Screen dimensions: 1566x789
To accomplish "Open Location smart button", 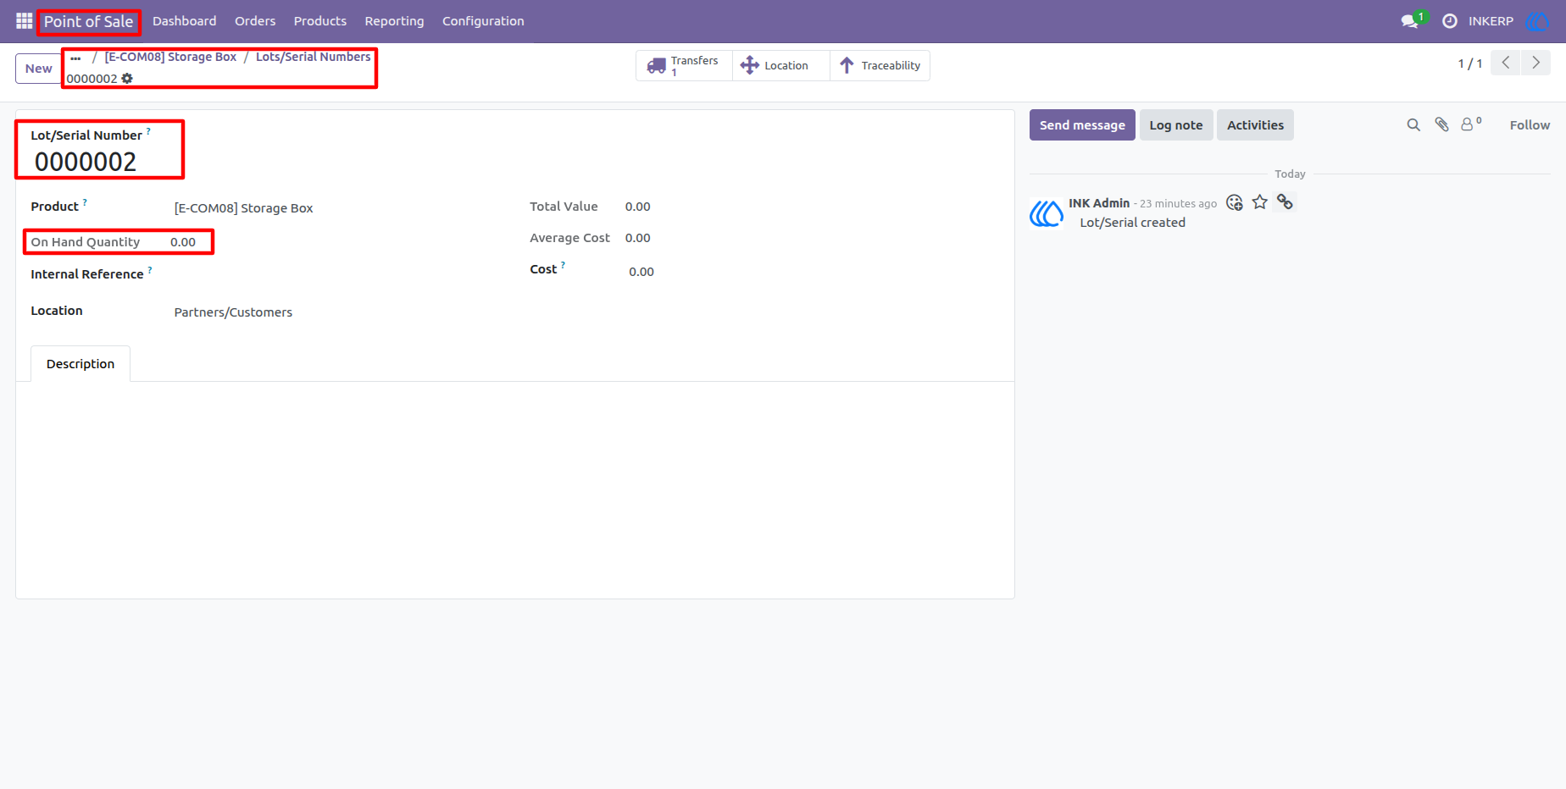I will (x=781, y=65).
